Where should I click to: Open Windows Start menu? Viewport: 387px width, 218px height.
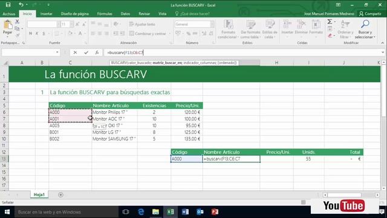tap(7, 212)
